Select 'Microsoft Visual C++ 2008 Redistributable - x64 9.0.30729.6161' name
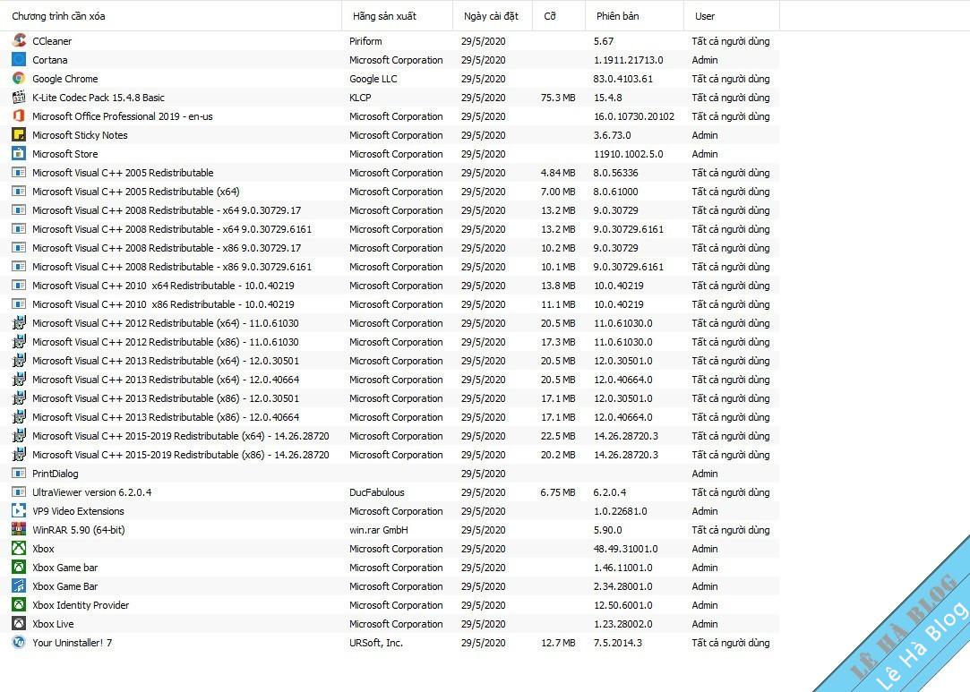970x692 pixels. pos(172,229)
